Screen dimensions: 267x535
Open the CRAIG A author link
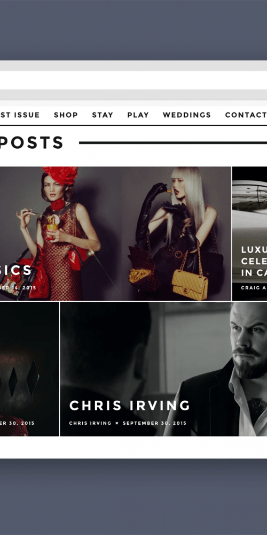click(254, 288)
